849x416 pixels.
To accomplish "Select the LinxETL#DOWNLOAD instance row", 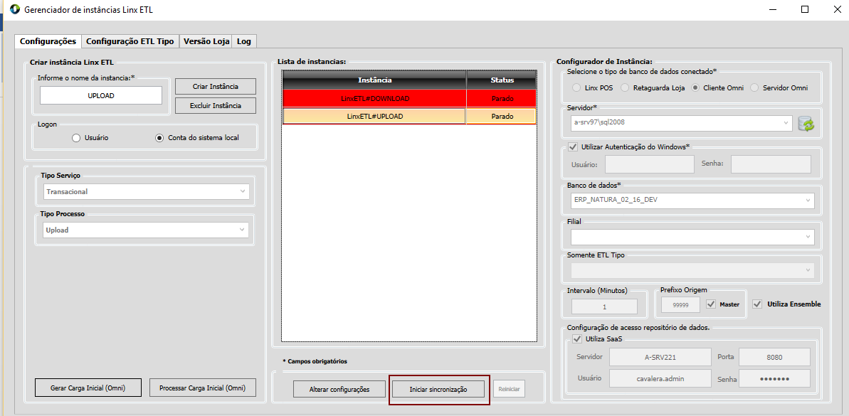I will pyautogui.click(x=409, y=99).
